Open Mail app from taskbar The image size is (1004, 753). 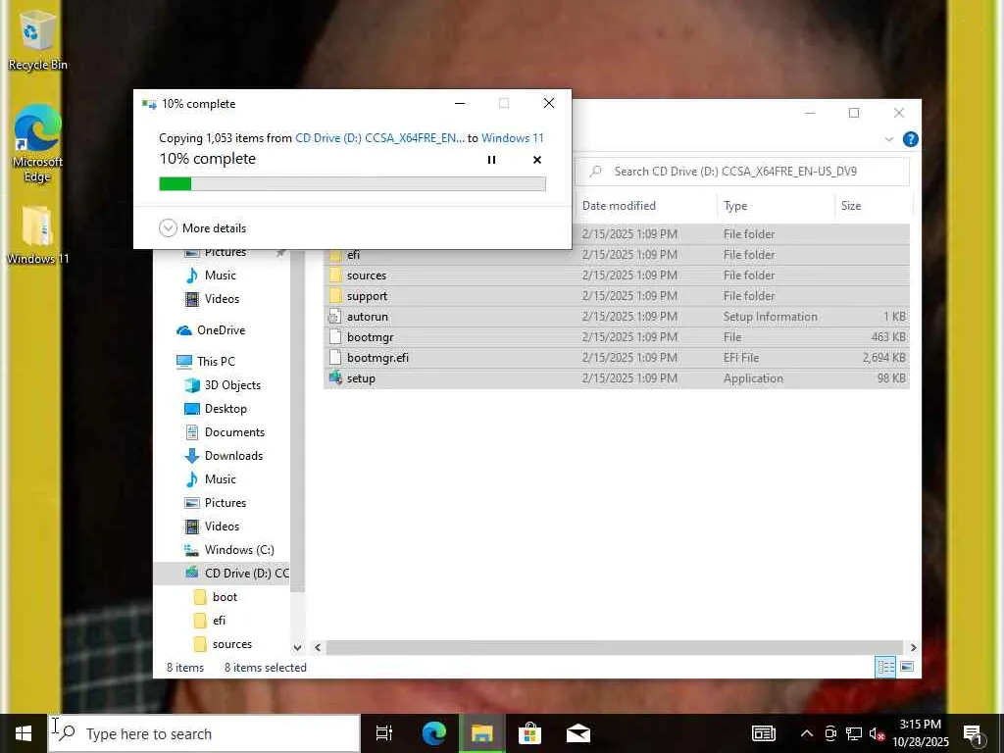[578, 733]
